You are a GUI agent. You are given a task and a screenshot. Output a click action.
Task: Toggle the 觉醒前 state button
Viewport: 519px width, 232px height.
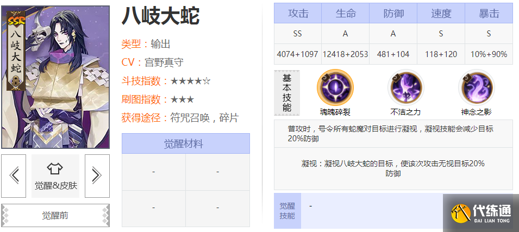pyautogui.click(x=55, y=215)
